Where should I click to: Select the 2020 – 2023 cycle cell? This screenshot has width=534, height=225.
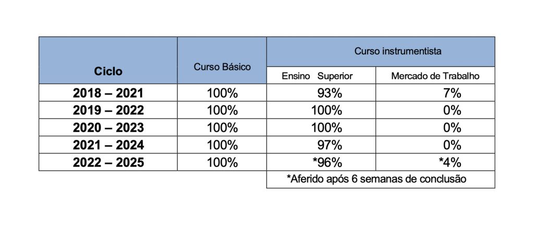[x=108, y=128]
